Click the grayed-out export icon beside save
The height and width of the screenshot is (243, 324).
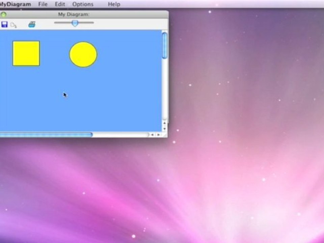tap(13, 25)
